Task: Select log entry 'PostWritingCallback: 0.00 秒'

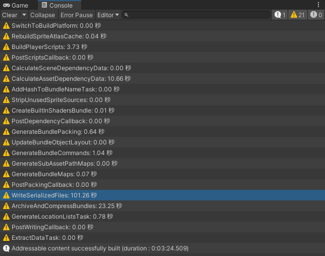Action: pos(162,227)
